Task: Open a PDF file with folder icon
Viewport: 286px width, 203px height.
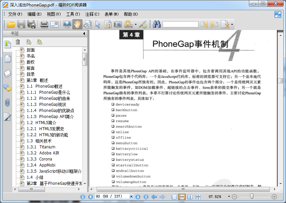Action: click(11, 24)
